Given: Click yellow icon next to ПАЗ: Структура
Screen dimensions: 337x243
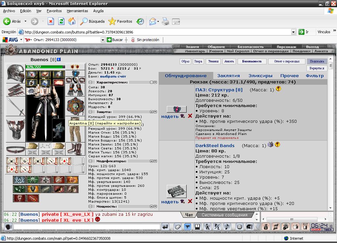Looking at the screenshot, I should tap(278, 89).
